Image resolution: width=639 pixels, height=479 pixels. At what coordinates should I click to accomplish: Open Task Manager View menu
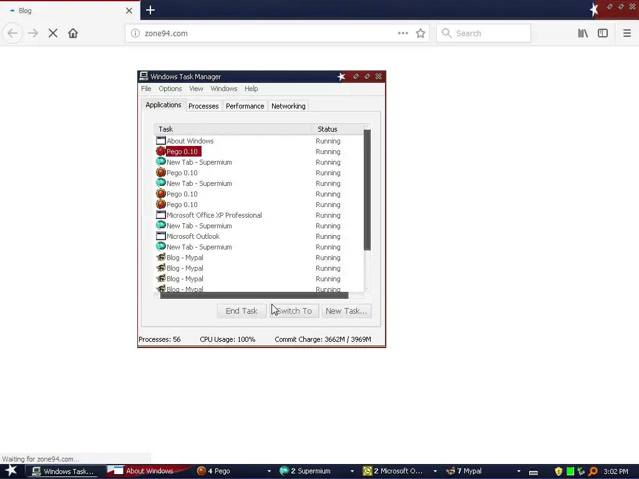[x=196, y=89]
